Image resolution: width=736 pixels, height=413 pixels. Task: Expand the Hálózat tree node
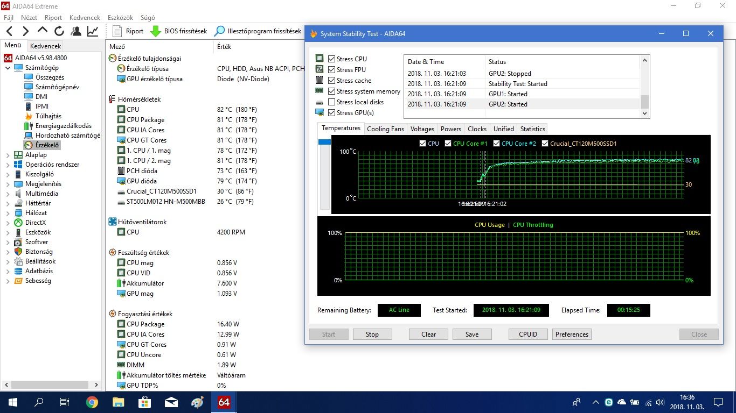coord(8,213)
